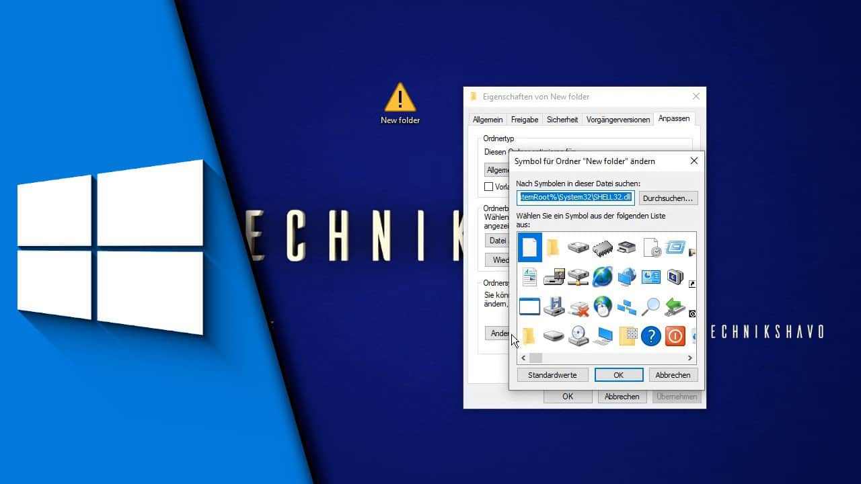Screen dimensions: 861x484
Task: Select the Anpassen tab
Action: pyautogui.click(x=674, y=118)
